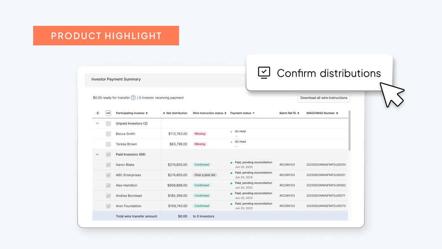The width and height of the screenshot is (442, 249).
Task: Click the help icon next to transfer amount
Action: pos(133,98)
